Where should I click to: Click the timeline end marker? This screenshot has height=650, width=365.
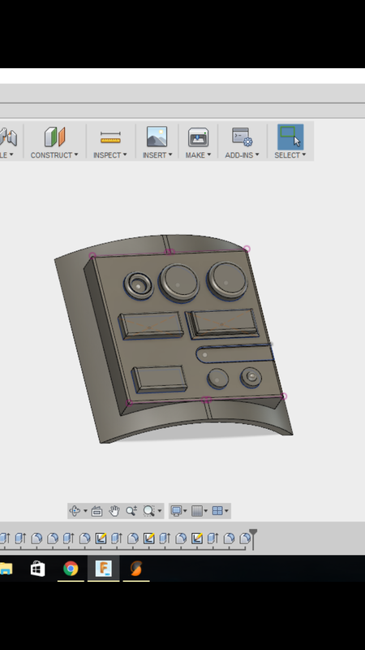(253, 538)
